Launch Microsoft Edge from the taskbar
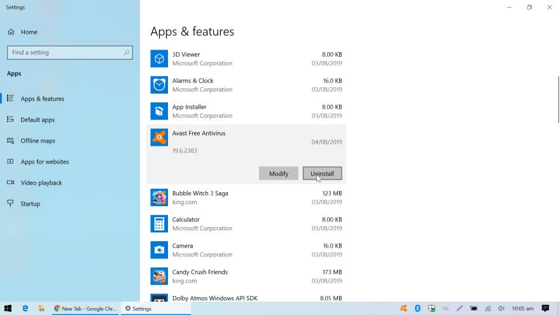Viewport: 560px width, 315px height. coord(25,308)
